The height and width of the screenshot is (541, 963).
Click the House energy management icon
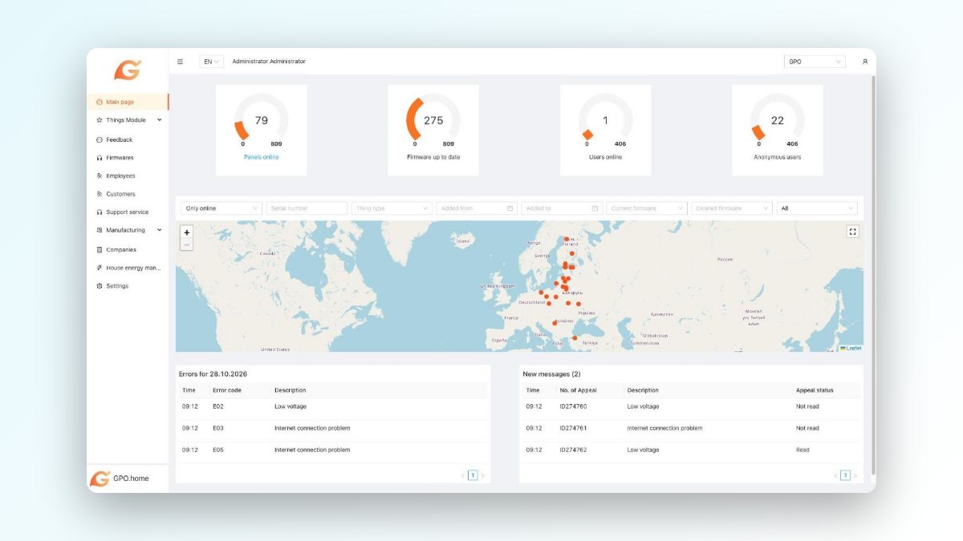[99, 268]
